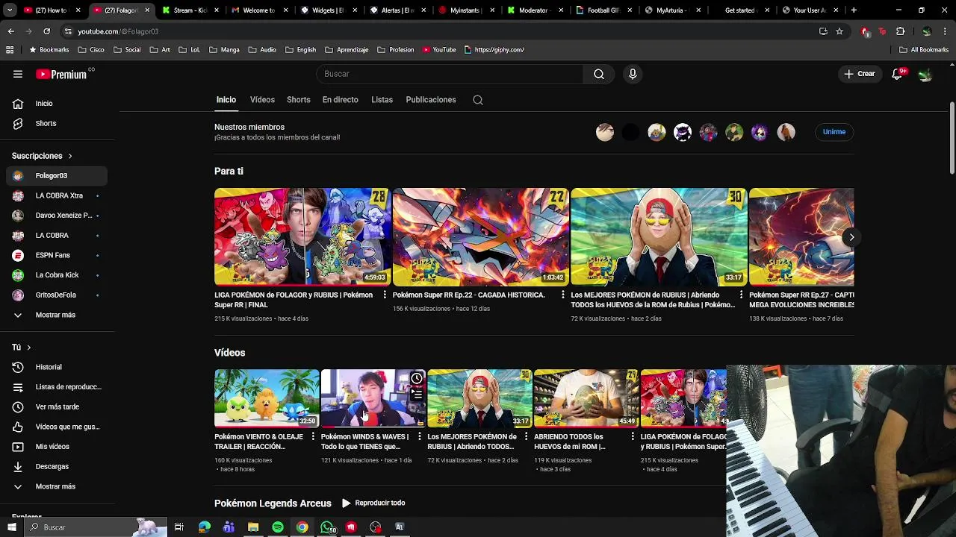
Task: Open Chrome apps grid in bookmarks bar
Action: pyautogui.click(x=10, y=50)
